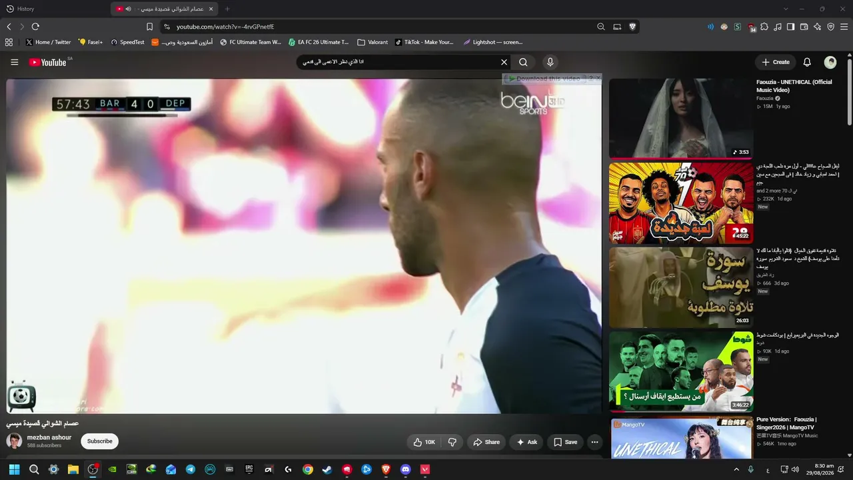Open the taskbar volume control

(x=795, y=469)
